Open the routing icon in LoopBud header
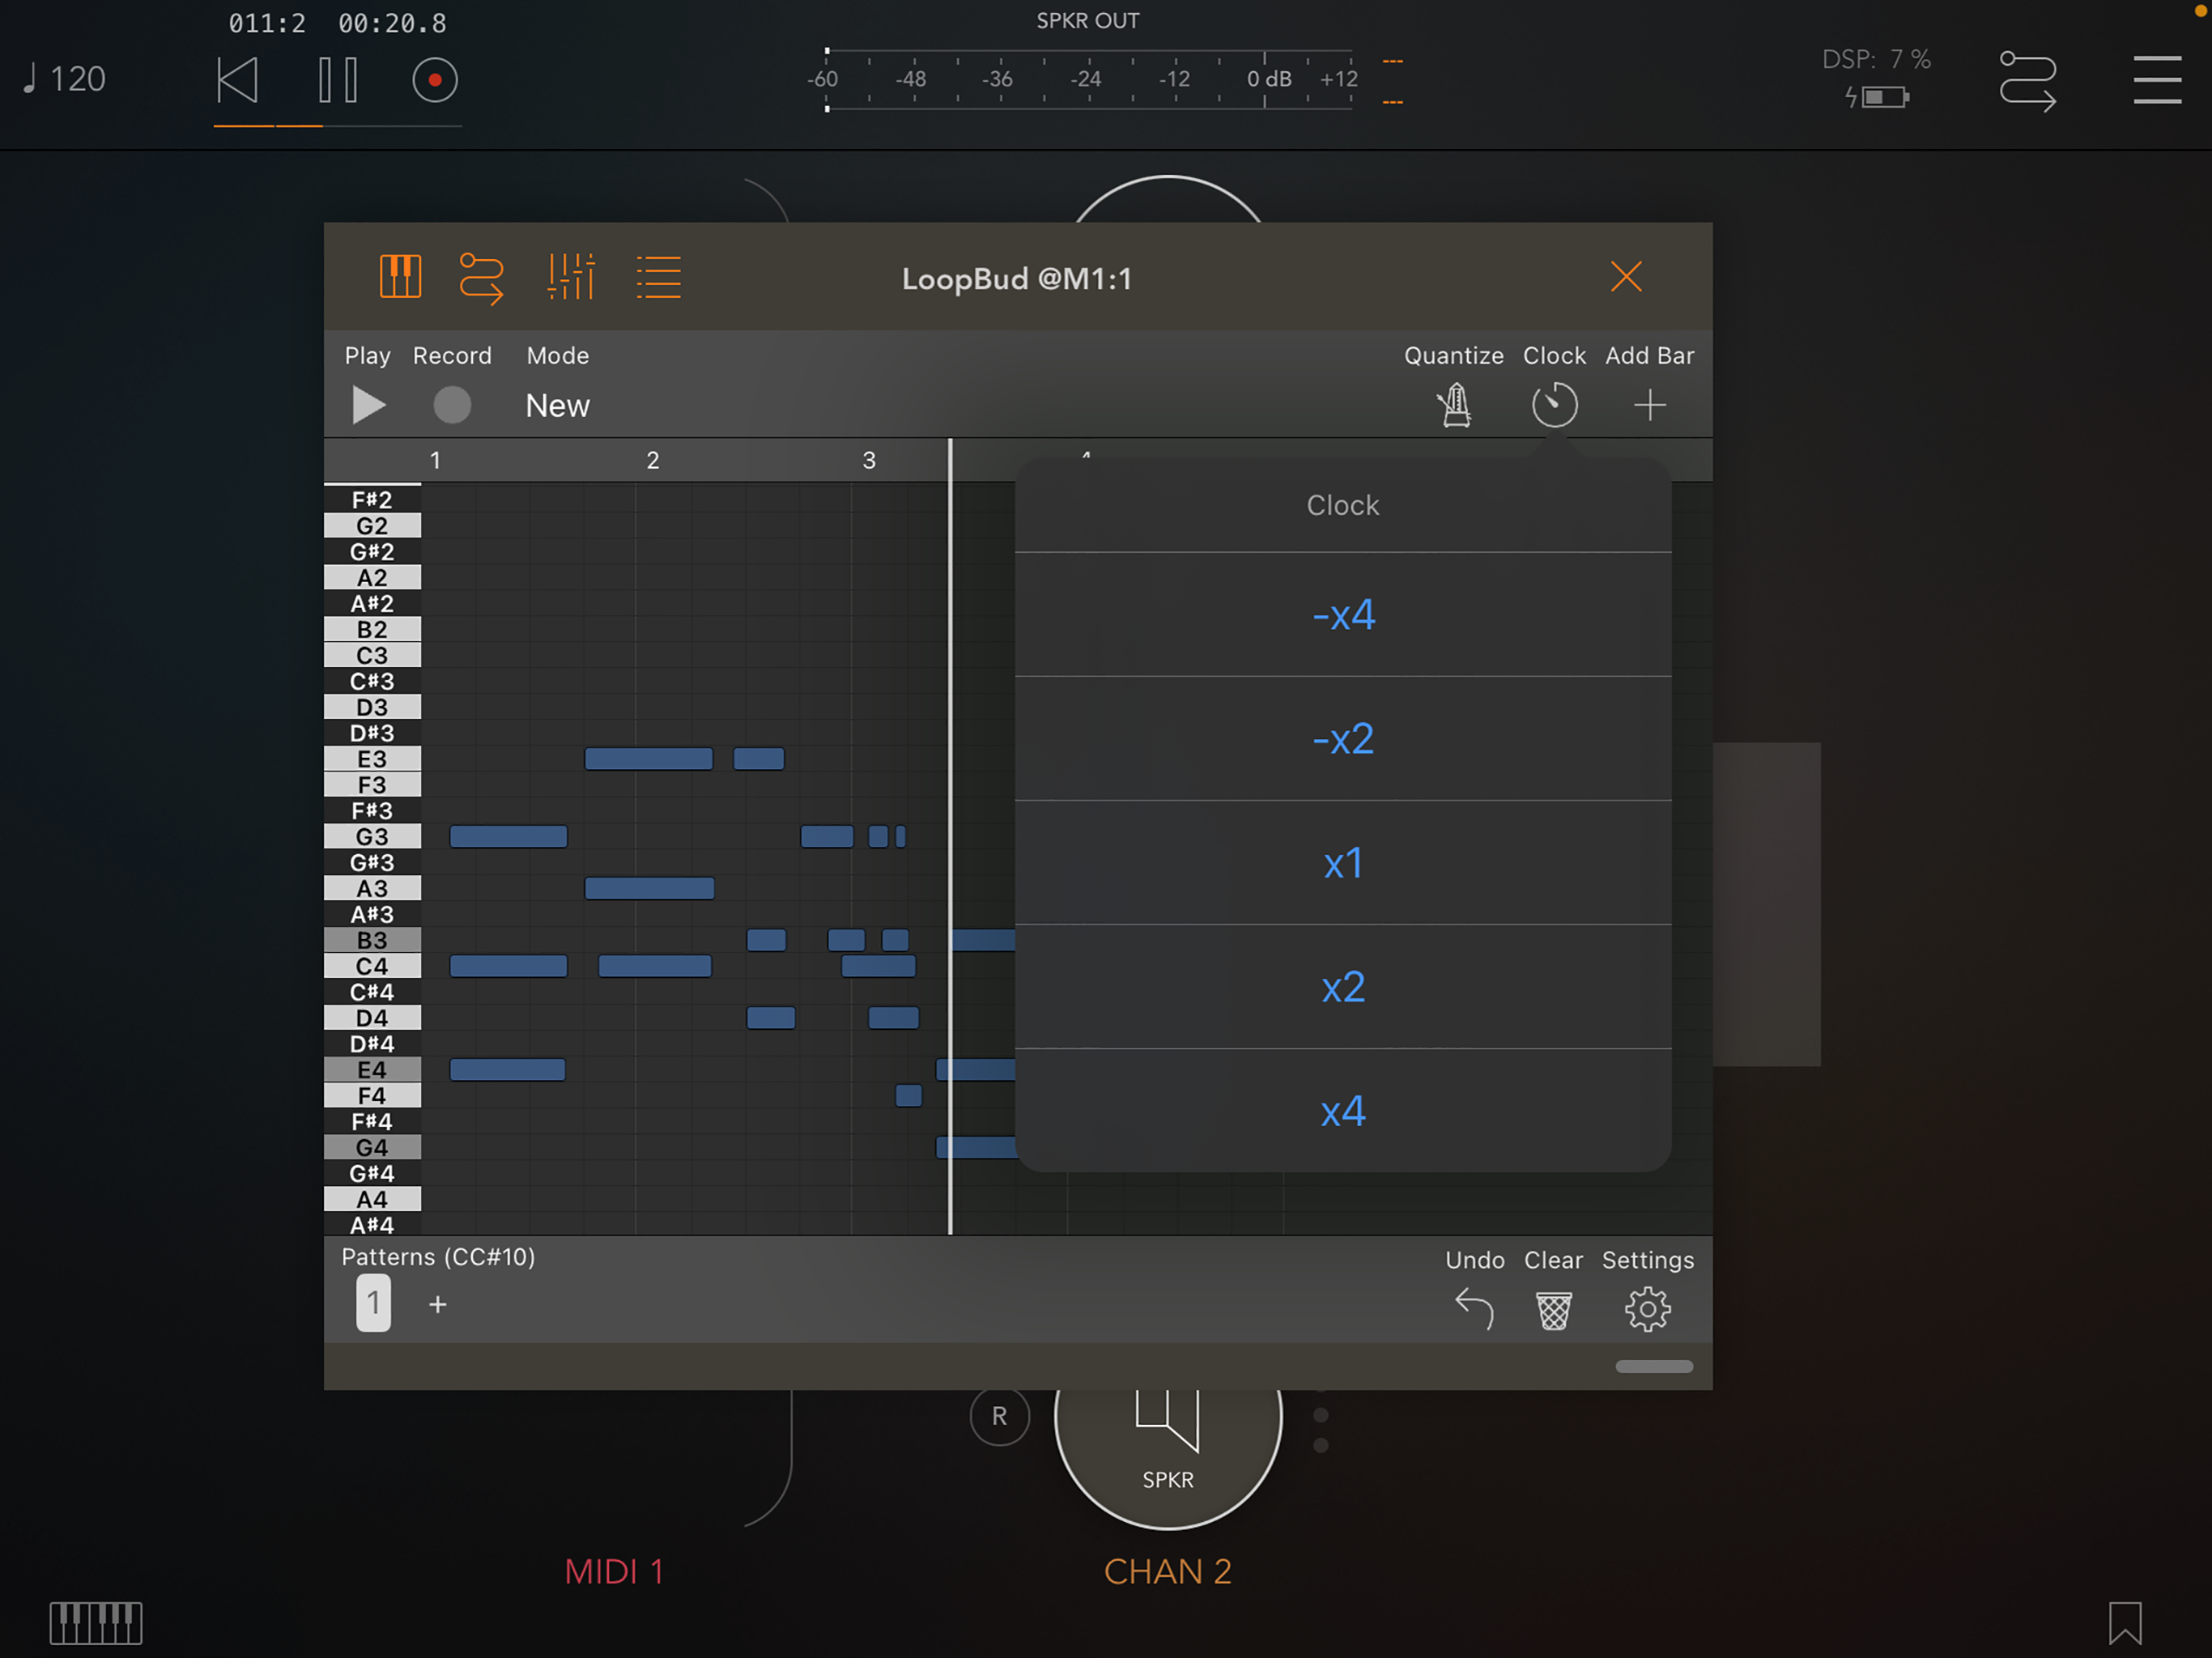Viewport: 2212px width, 1658px height. click(481, 277)
